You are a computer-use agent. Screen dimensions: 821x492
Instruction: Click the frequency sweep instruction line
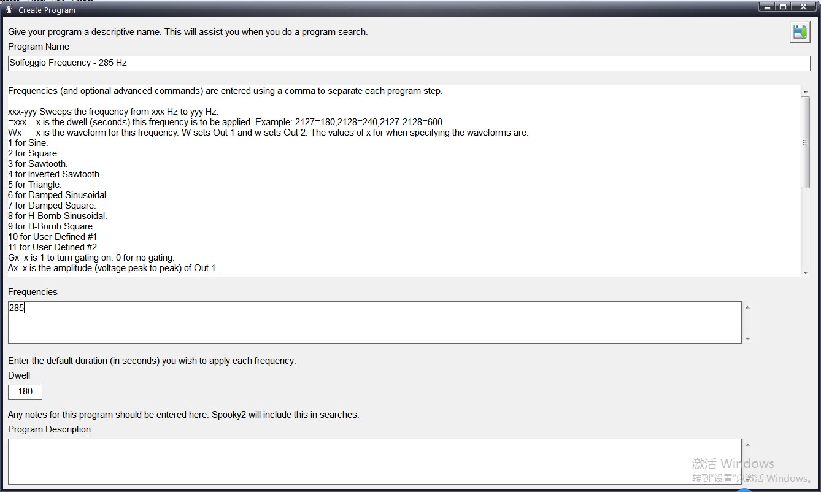click(114, 112)
